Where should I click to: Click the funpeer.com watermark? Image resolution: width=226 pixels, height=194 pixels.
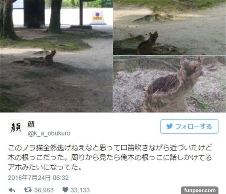coord(200,190)
